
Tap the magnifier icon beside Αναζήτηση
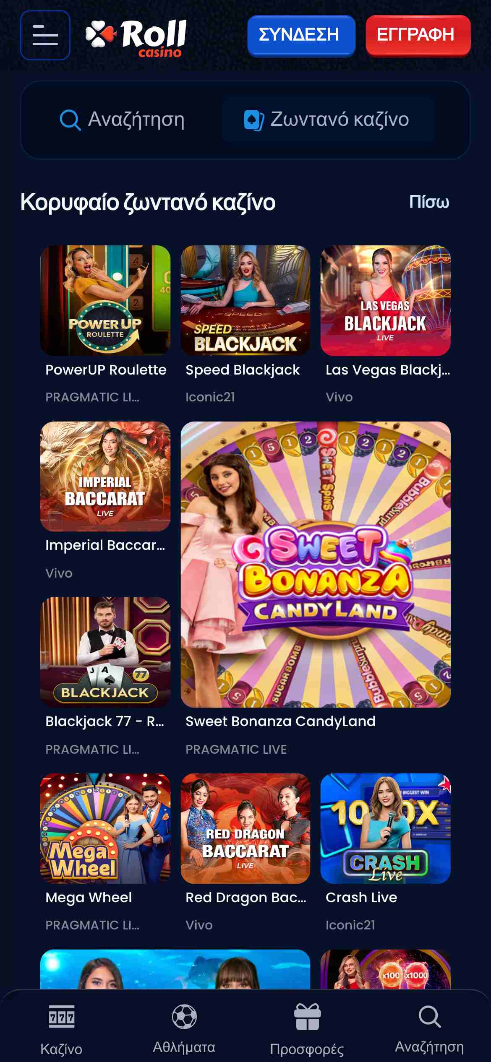70,120
